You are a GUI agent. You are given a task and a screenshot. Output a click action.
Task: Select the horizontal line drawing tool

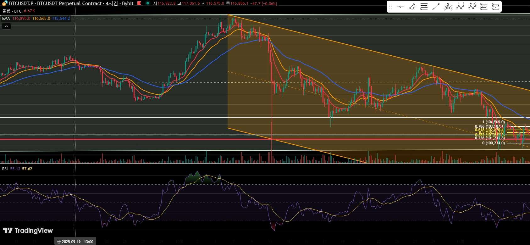tap(400, 7)
